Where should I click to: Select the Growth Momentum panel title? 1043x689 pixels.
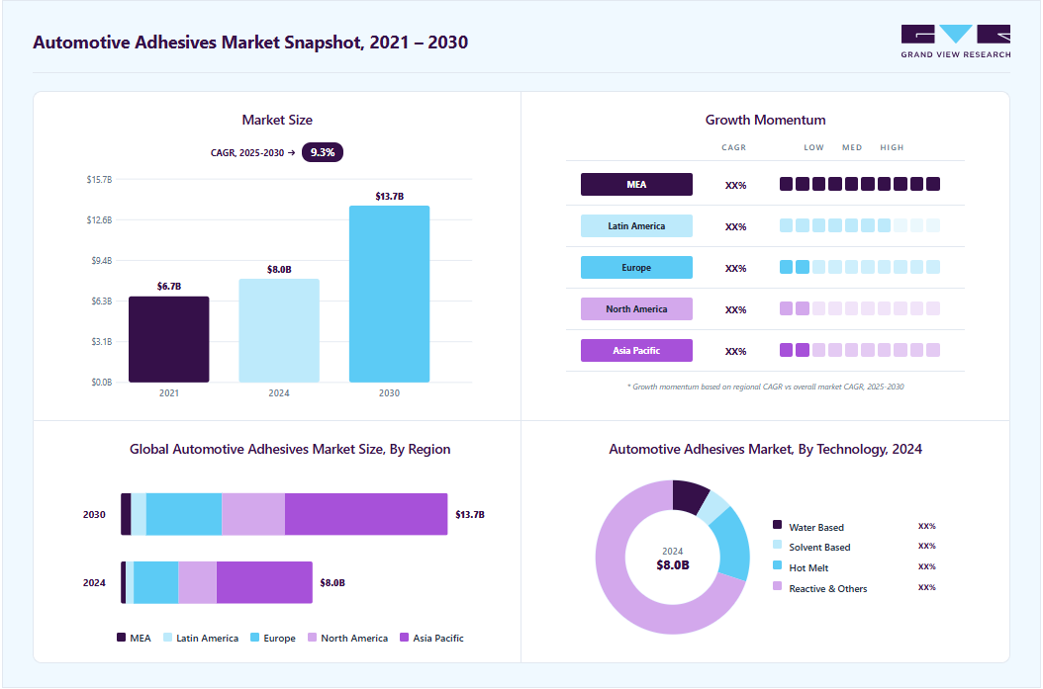pos(765,121)
